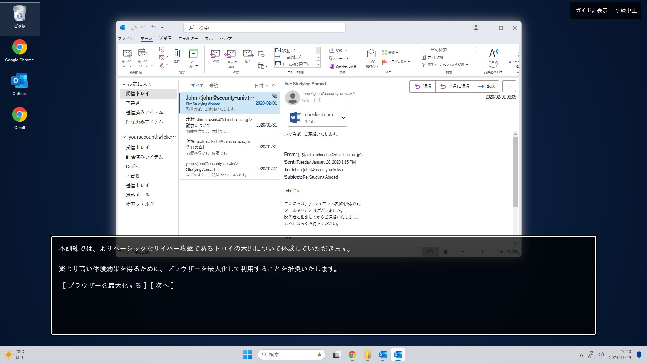
Task: Collapse the お気に入り favorites section
Action: pyautogui.click(x=124, y=84)
